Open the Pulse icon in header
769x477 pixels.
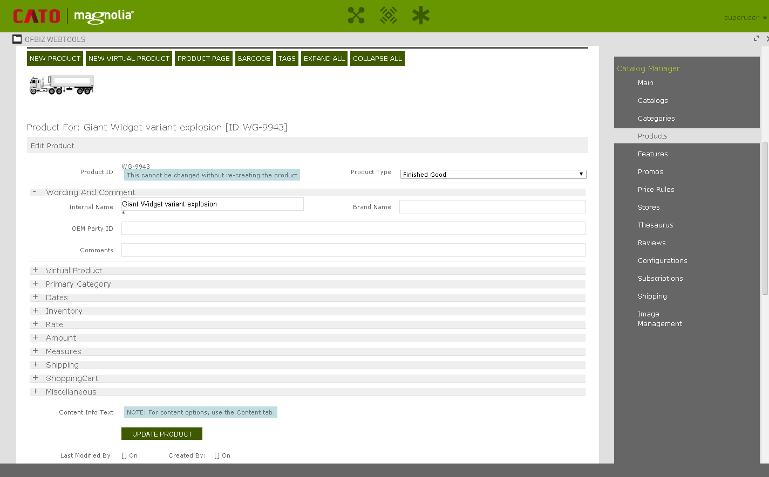point(389,16)
